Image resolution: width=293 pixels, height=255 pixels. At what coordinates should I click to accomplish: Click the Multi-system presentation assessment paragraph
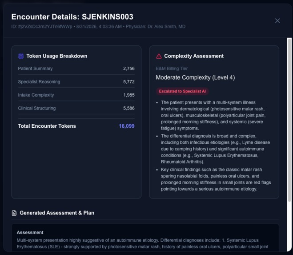pos(142,243)
